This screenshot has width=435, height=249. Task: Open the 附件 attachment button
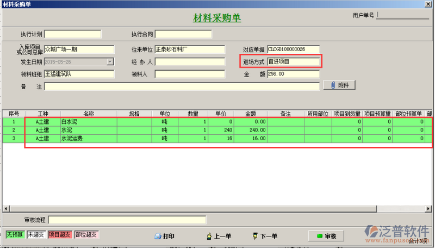tap(339, 85)
